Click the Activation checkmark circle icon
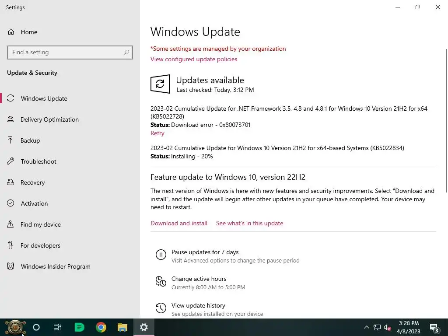Viewport: 448px width, 336px height. click(x=10, y=203)
